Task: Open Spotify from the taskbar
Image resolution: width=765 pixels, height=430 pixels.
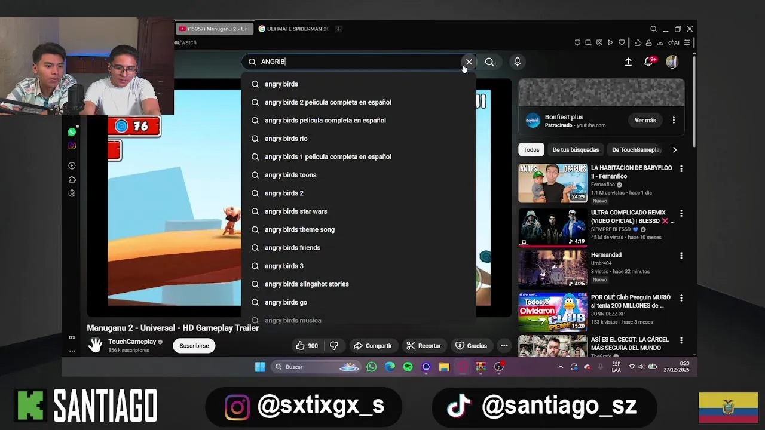Action: (408, 367)
